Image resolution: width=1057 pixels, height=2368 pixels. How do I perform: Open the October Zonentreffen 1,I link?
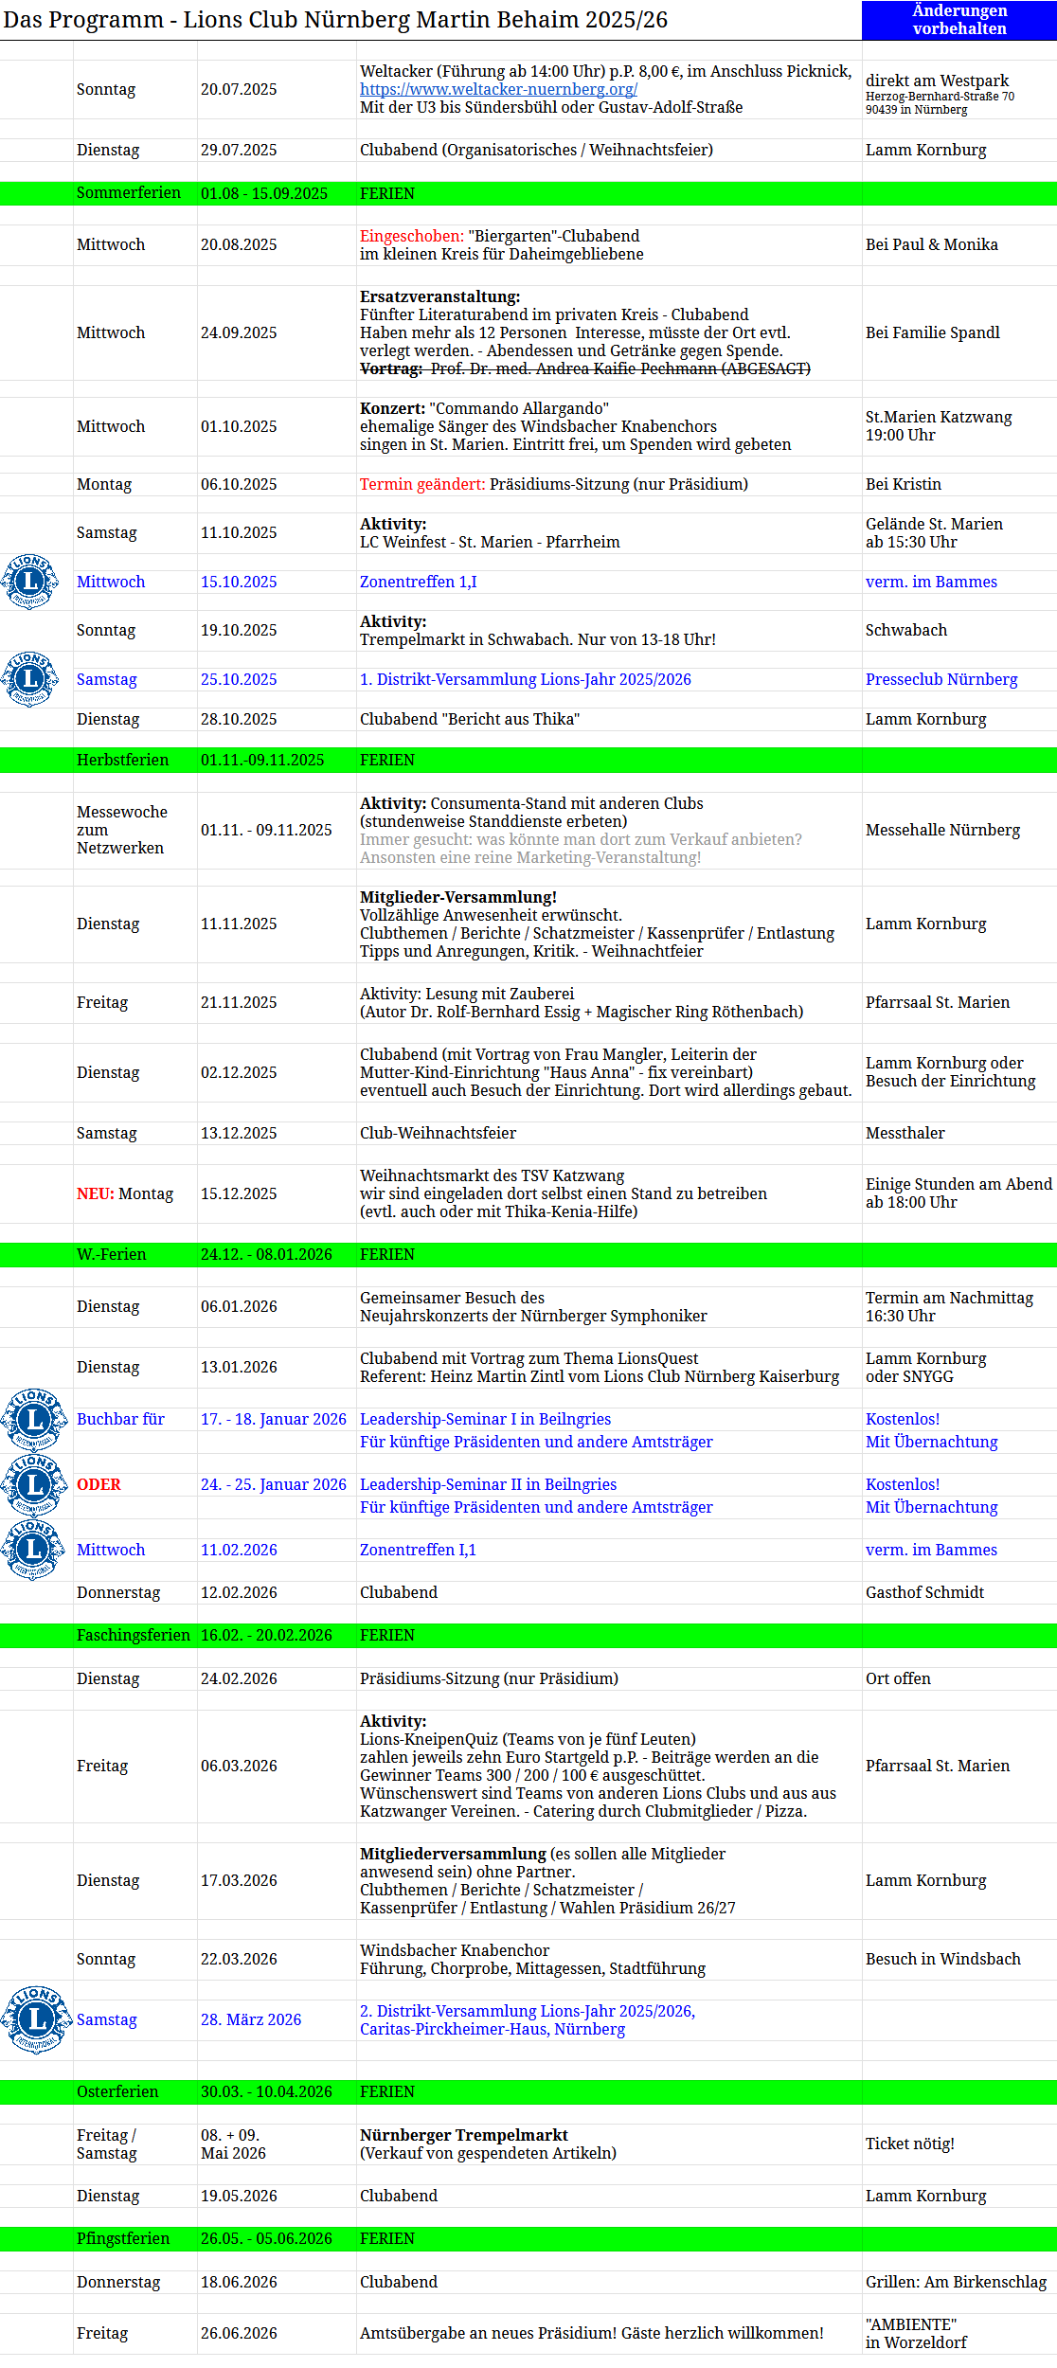click(x=418, y=582)
